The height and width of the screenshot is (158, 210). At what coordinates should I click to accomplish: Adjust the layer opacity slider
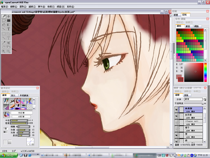tap(194, 104)
